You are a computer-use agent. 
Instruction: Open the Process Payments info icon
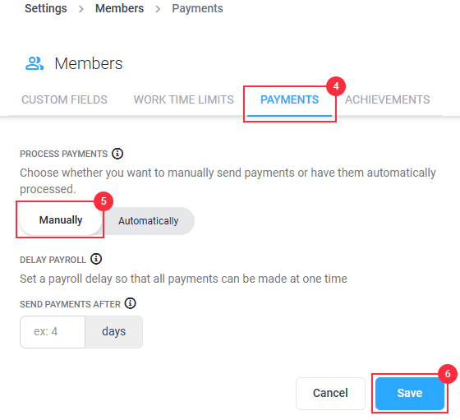(117, 154)
